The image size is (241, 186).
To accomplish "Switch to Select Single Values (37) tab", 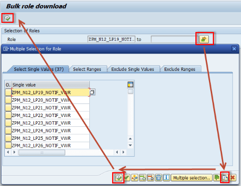I will (x=39, y=69).
